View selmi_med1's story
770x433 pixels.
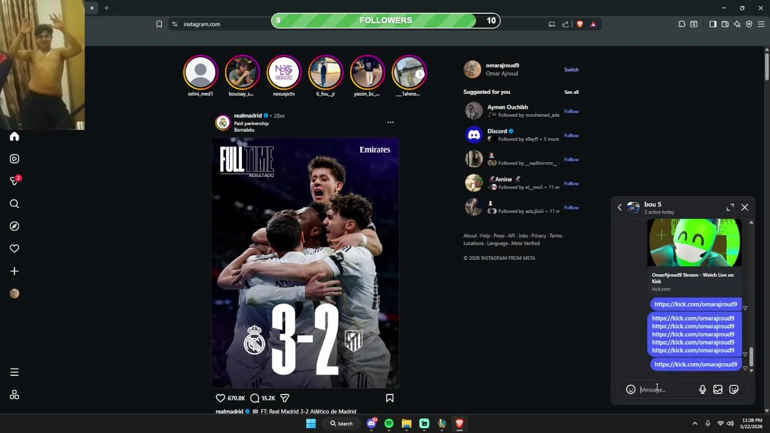click(200, 73)
